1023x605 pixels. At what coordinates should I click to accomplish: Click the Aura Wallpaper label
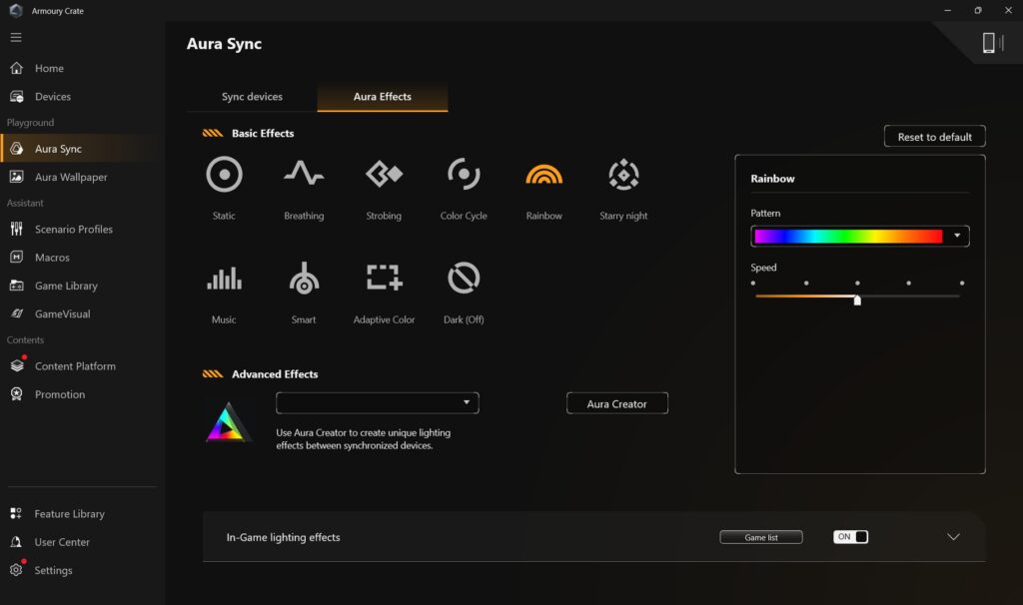(71, 177)
